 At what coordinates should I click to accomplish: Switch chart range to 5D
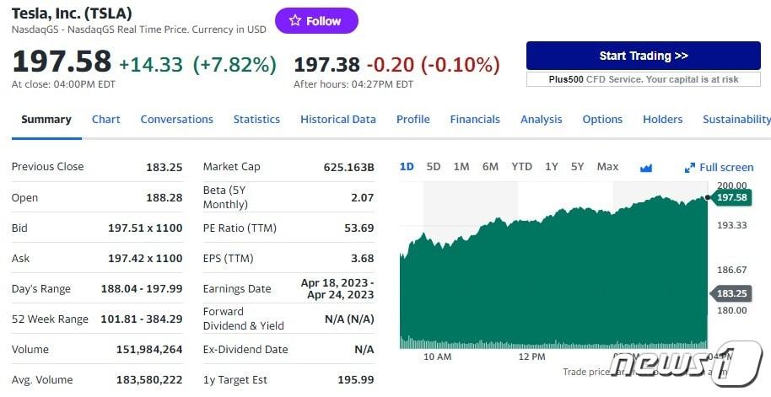pos(434,167)
